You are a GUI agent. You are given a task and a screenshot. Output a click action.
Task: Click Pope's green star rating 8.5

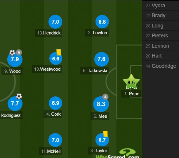coord(131,82)
